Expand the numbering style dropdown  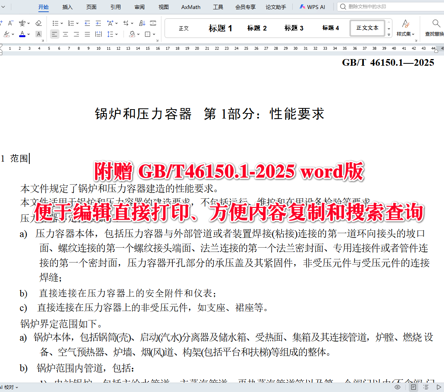[77, 23]
